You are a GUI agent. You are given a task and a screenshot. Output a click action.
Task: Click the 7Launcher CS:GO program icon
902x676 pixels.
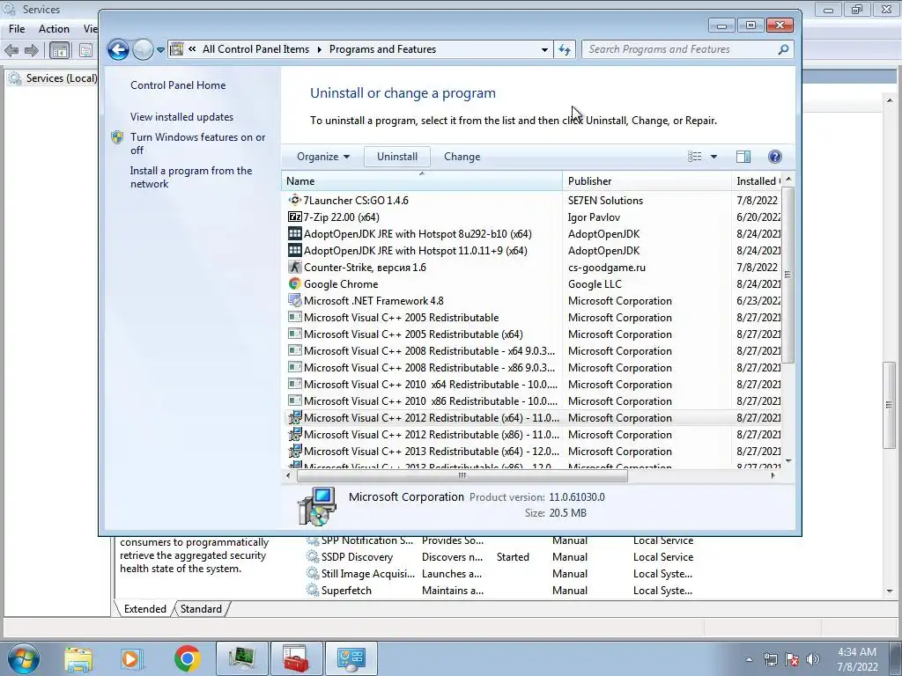pyautogui.click(x=294, y=200)
